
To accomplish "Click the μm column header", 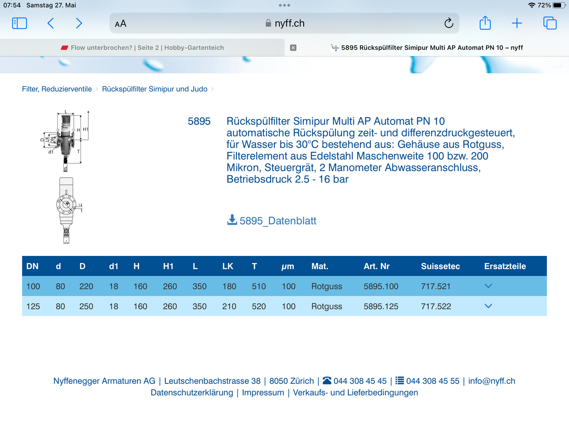I will tap(288, 266).
